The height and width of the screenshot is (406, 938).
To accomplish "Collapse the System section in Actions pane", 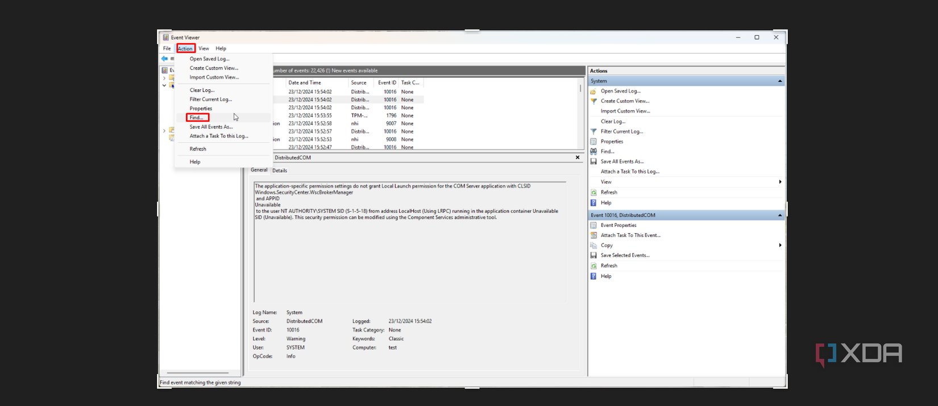I will [x=780, y=81].
